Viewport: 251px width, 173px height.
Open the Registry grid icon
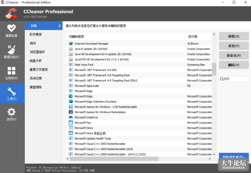pyautogui.click(x=11, y=71)
